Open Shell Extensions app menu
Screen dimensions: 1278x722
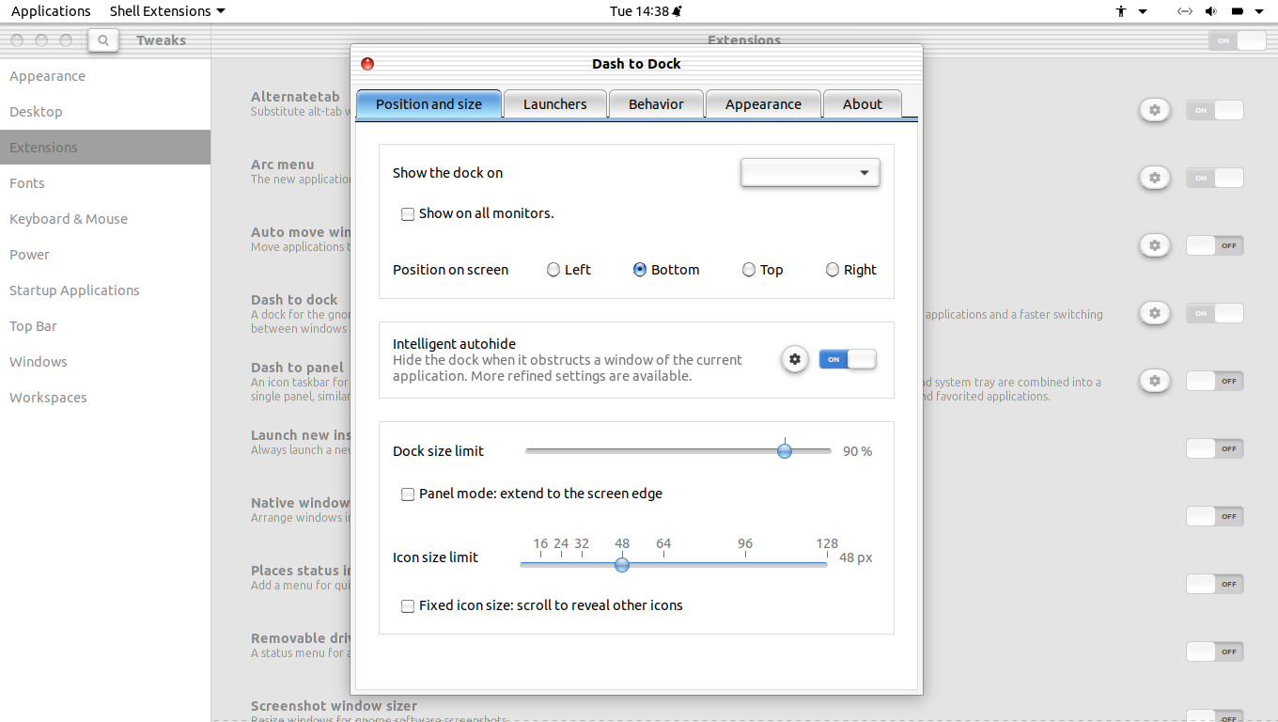pyautogui.click(x=167, y=11)
